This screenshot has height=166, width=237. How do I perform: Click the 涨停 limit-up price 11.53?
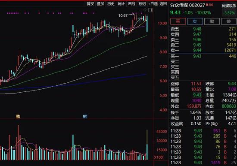point(196,84)
